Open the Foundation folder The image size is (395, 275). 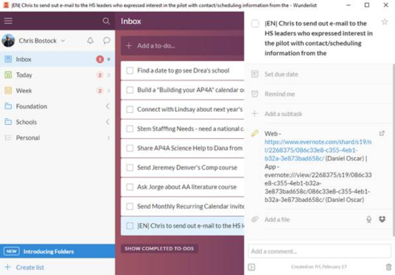click(58, 106)
